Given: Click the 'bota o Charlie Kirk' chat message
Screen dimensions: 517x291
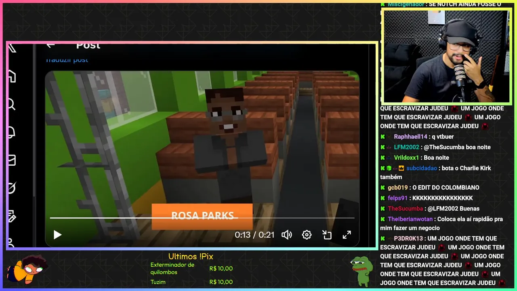Looking at the screenshot, I should point(435,173).
